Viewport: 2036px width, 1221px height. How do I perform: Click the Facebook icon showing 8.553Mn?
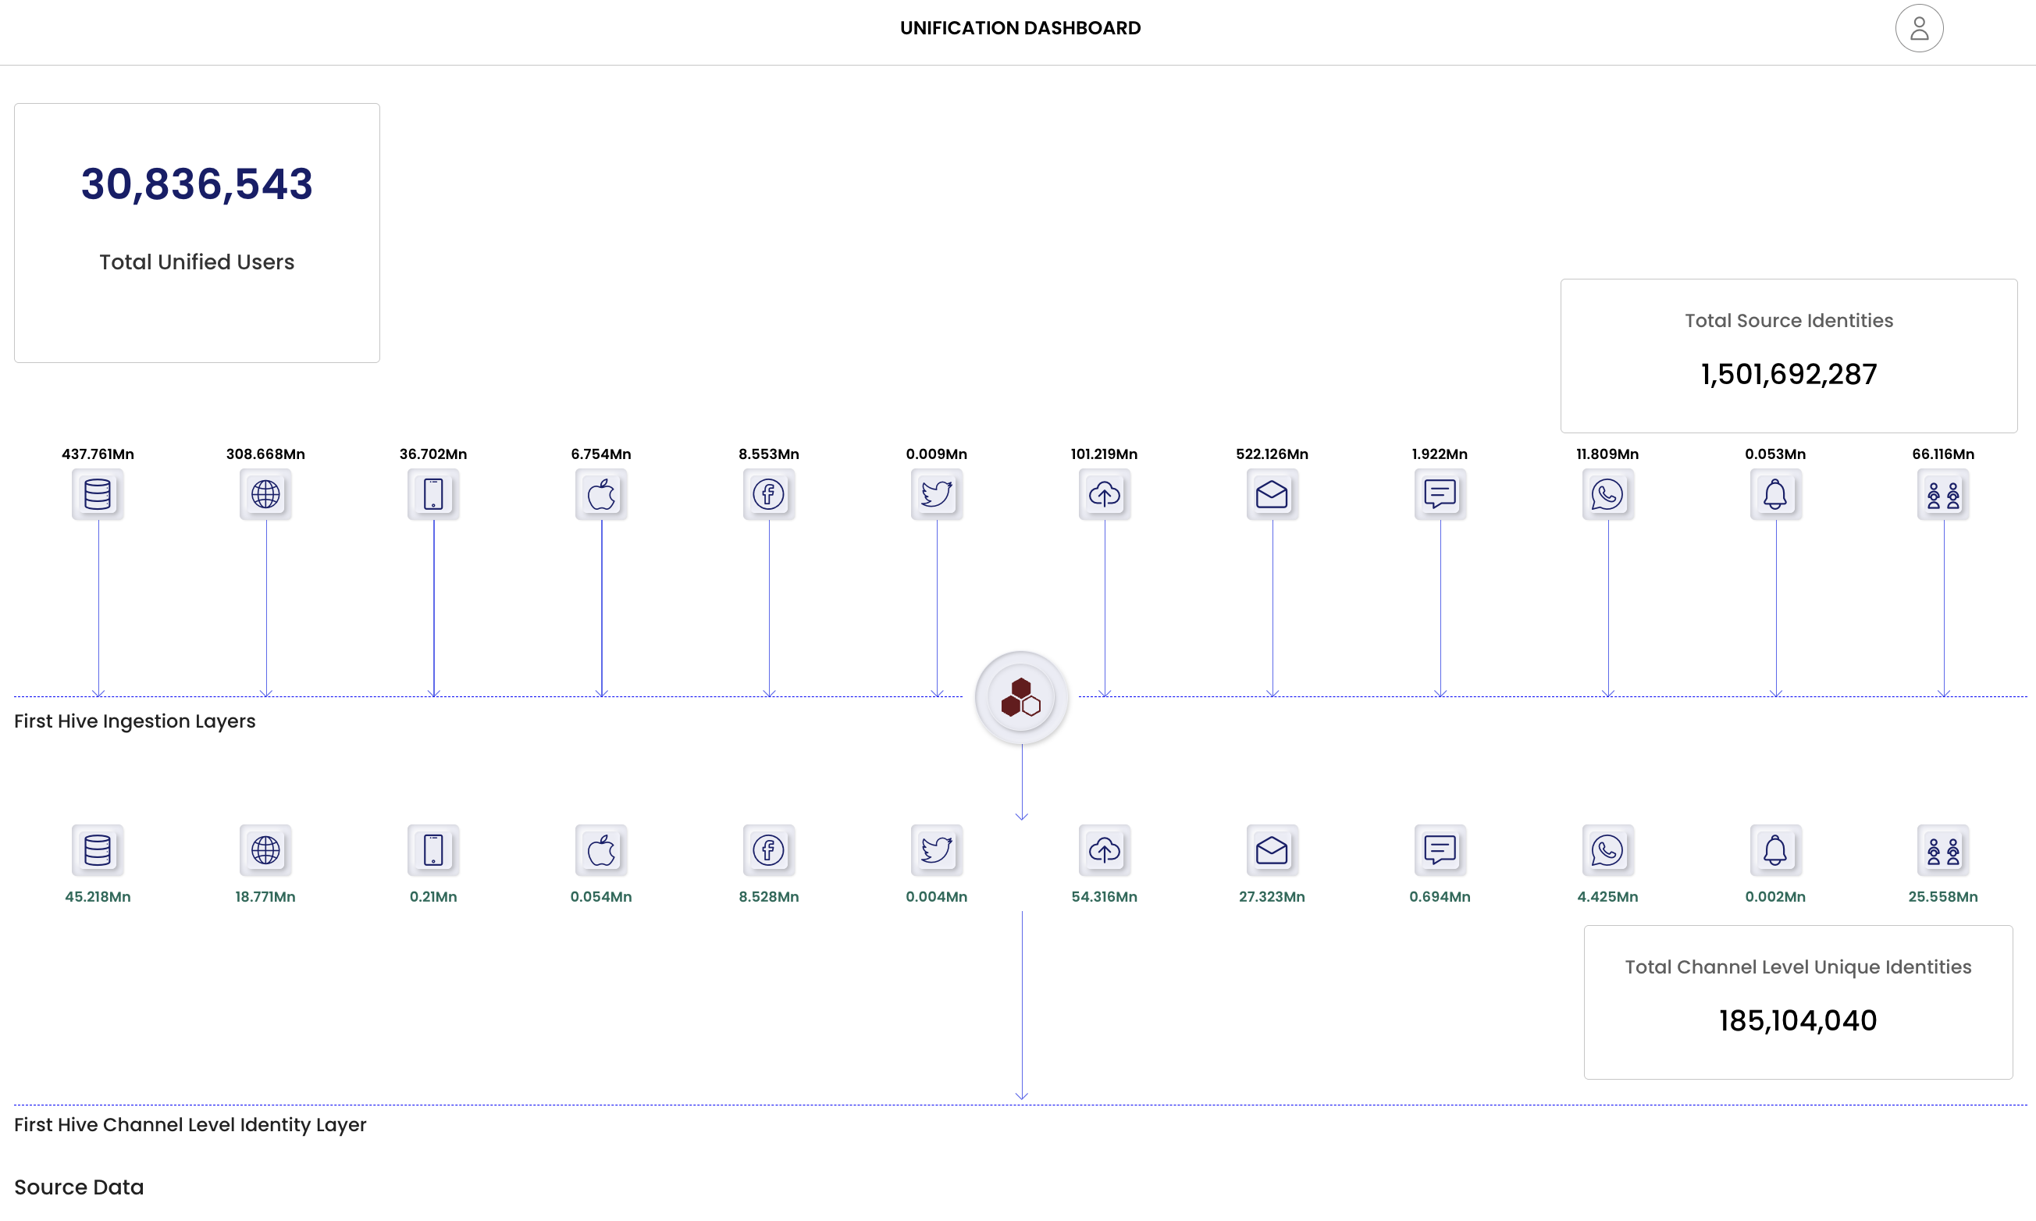tap(768, 494)
